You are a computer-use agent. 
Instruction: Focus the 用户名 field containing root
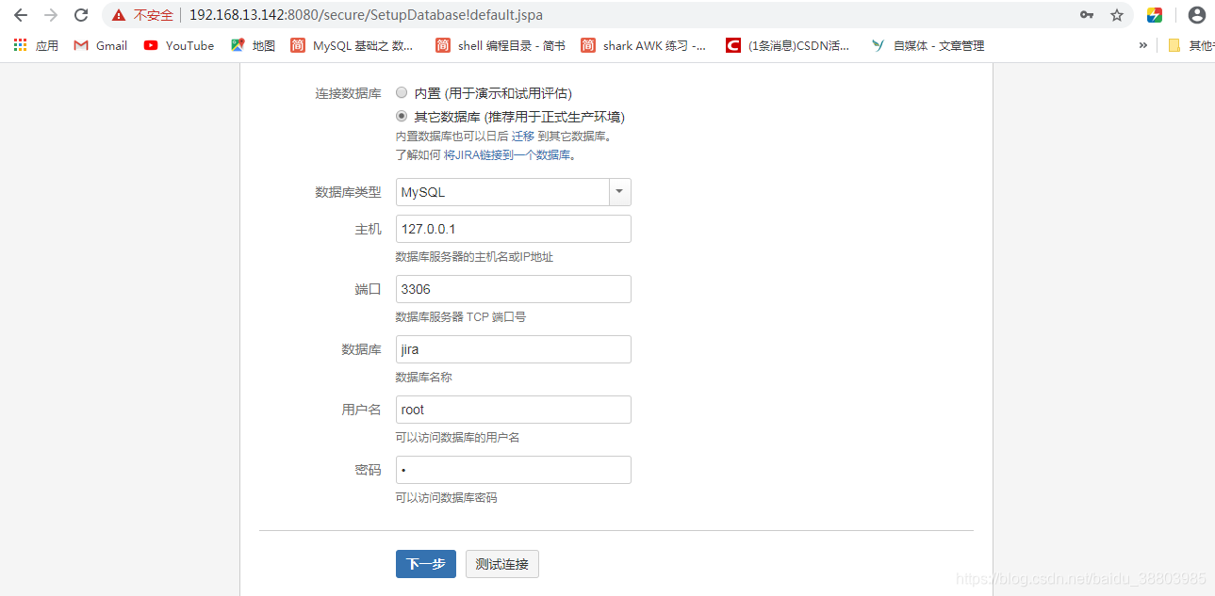[514, 410]
